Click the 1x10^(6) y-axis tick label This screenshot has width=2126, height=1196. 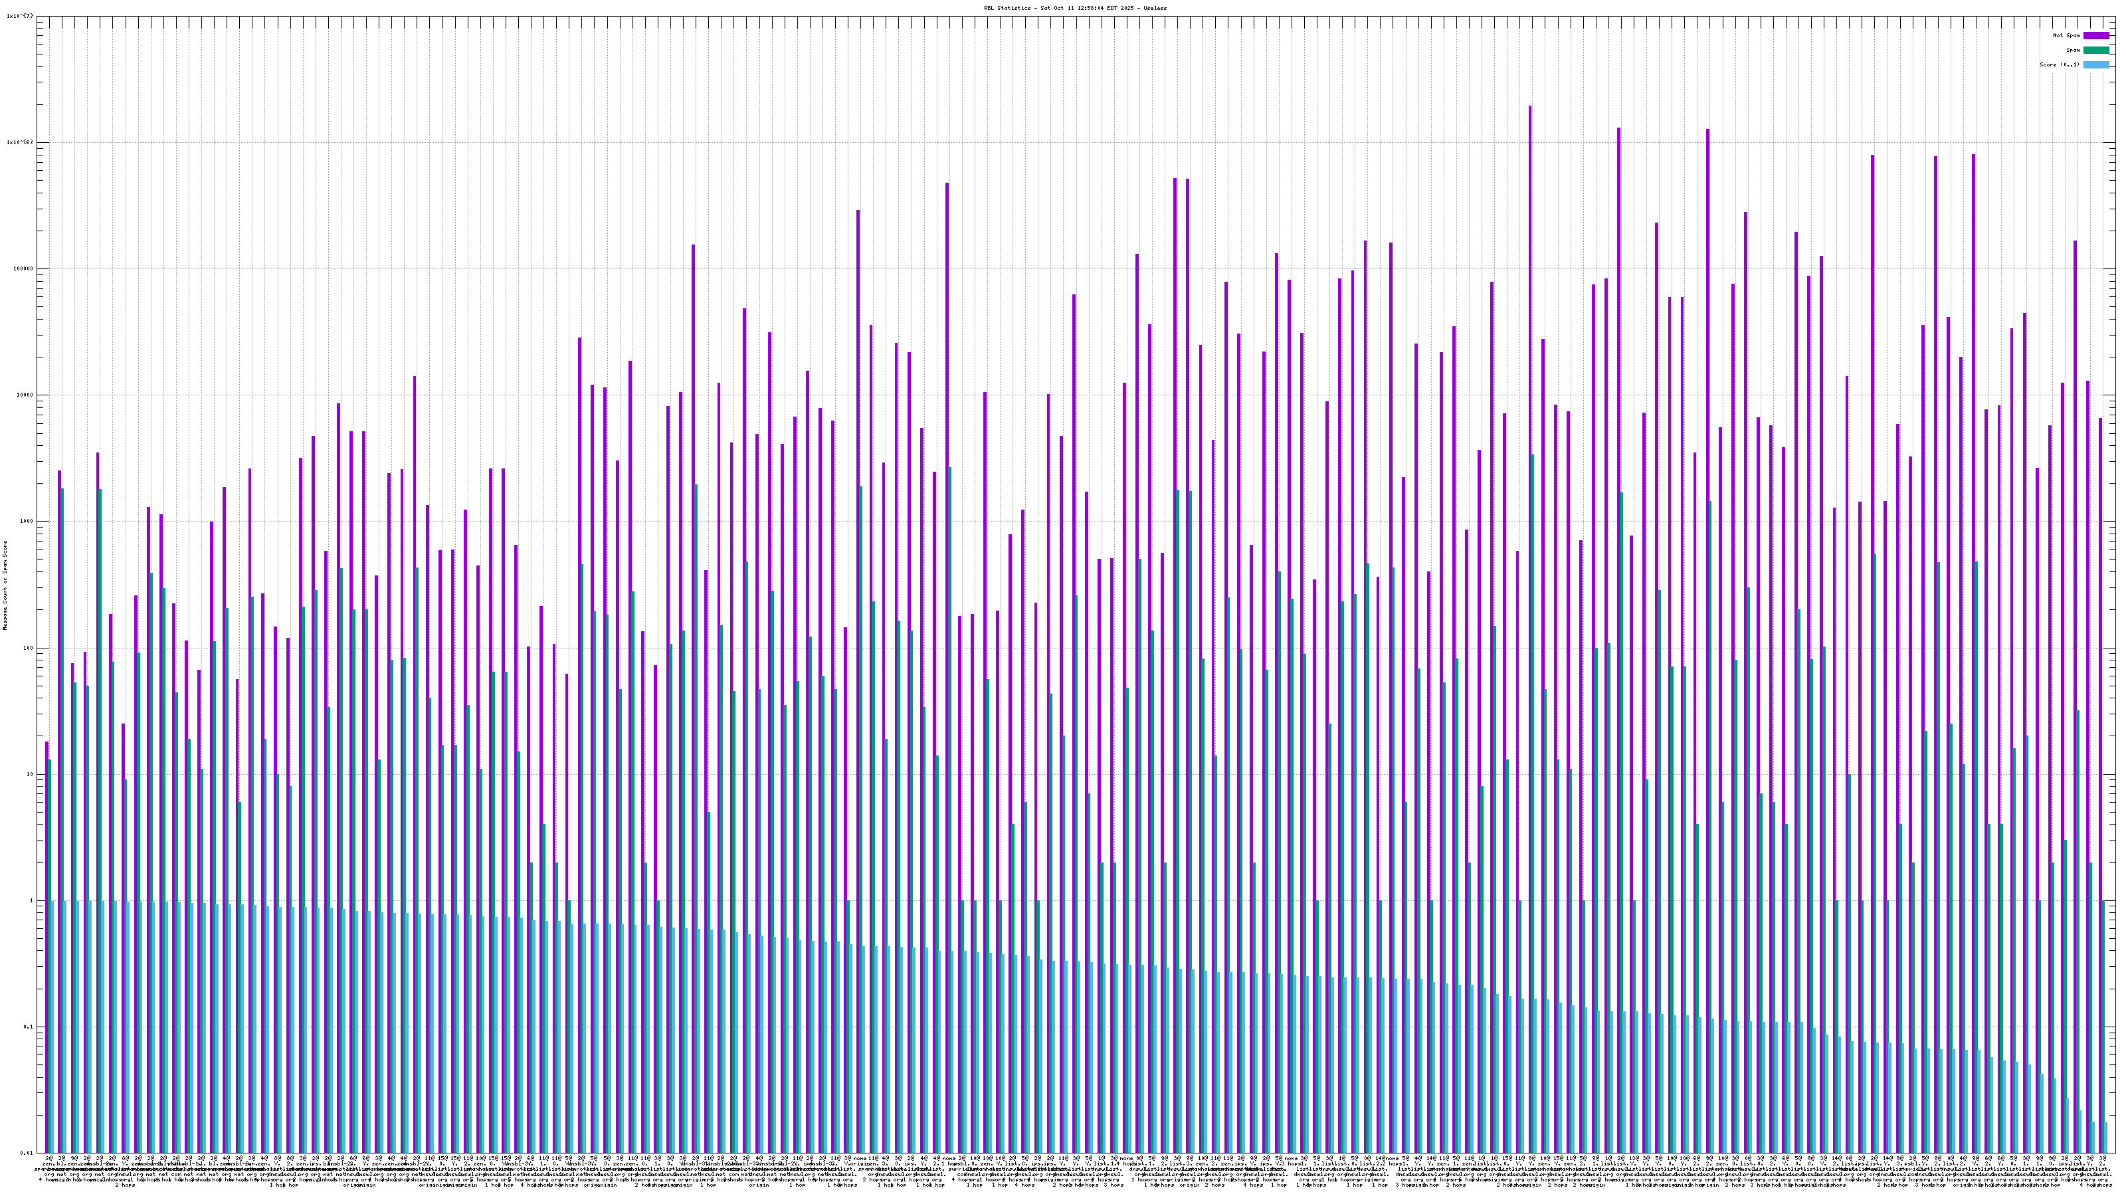[x=20, y=142]
